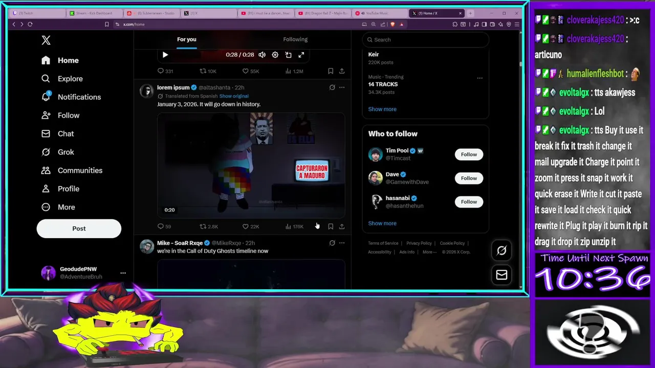This screenshot has width=655, height=368.
Task: Enter fullscreen on the video
Action: point(301,55)
